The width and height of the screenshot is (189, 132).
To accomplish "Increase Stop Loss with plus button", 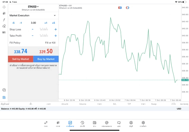I will [x=56, y=30].
